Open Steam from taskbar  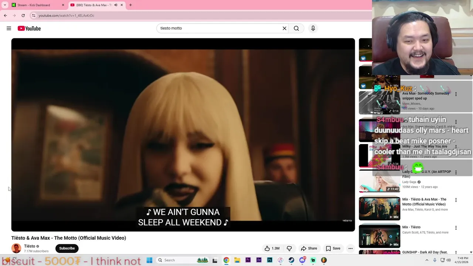292,260
